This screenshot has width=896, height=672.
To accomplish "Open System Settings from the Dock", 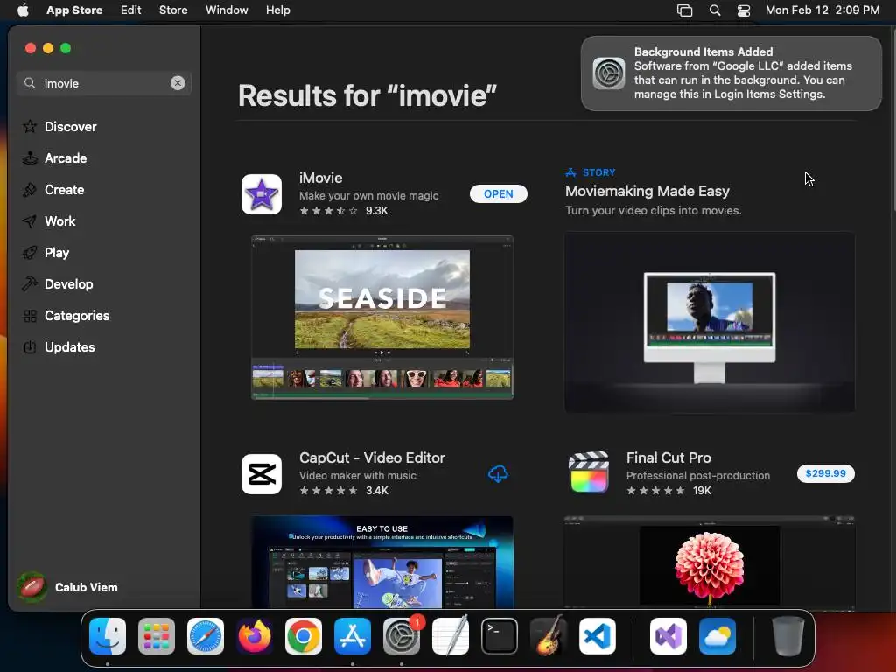I will pos(401,636).
